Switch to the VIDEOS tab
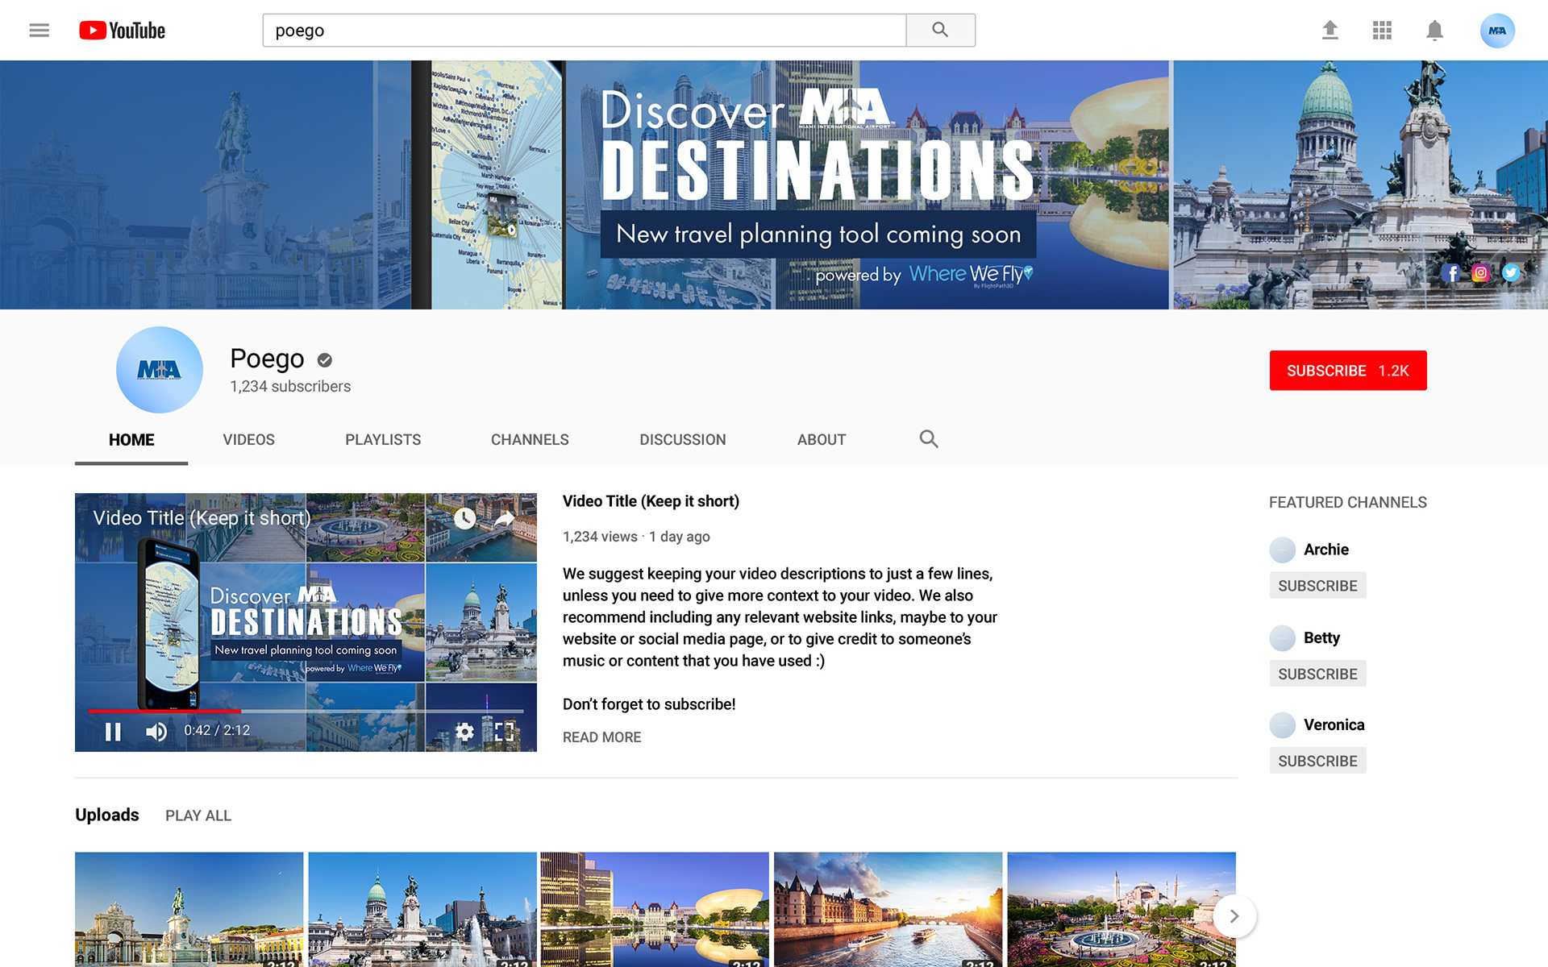This screenshot has width=1548, height=967. tap(248, 440)
